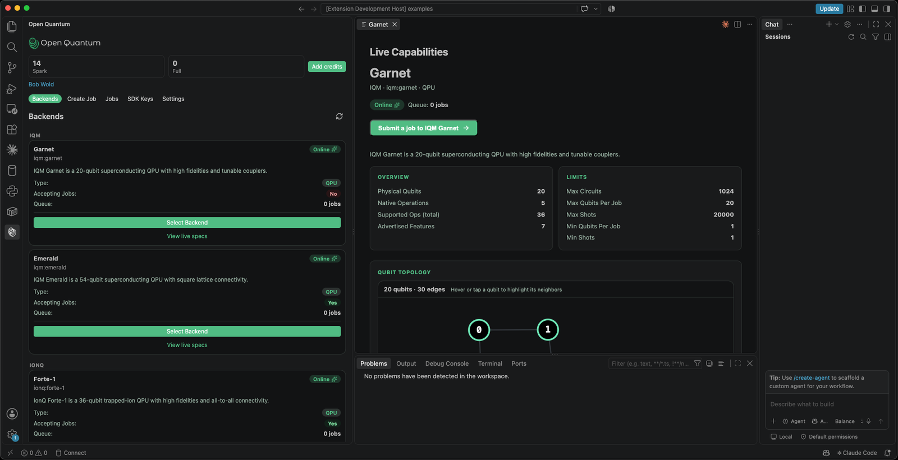This screenshot has height=460, width=898.
Task: Open the Agent mode dropdown in chat
Action: click(x=794, y=421)
